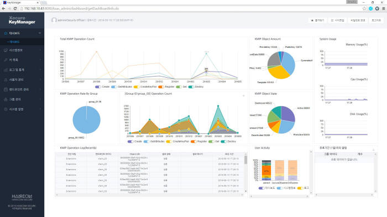This screenshot has height=217, width=387.
Task: Reload the page with the browser refresh icon
Action: coord(15,8)
